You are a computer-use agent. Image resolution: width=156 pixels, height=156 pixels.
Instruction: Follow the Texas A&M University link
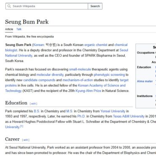[x=129, y=116]
